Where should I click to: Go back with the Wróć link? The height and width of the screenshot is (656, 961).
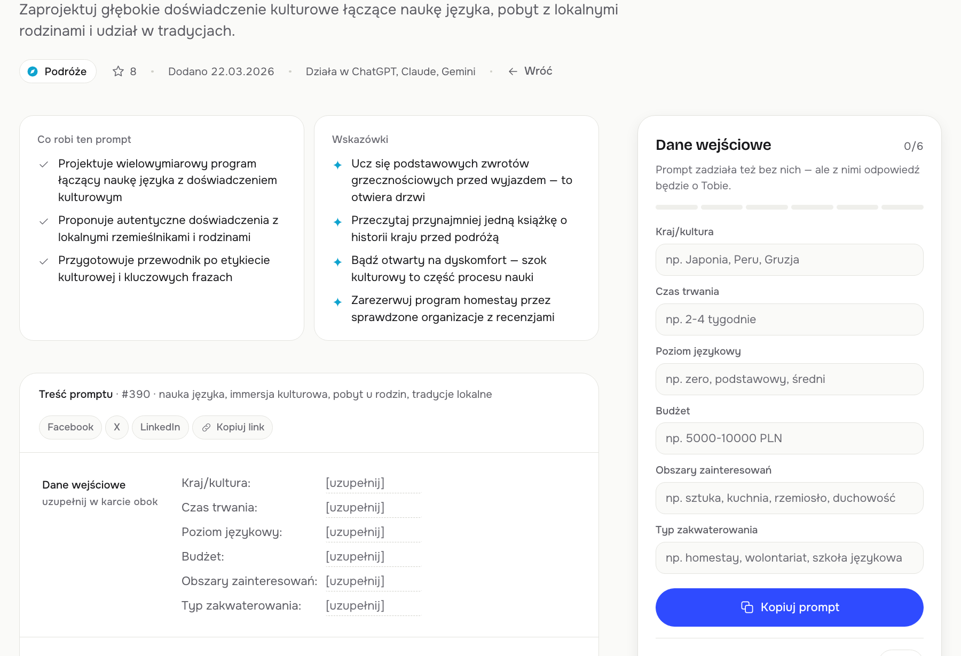[x=530, y=71]
